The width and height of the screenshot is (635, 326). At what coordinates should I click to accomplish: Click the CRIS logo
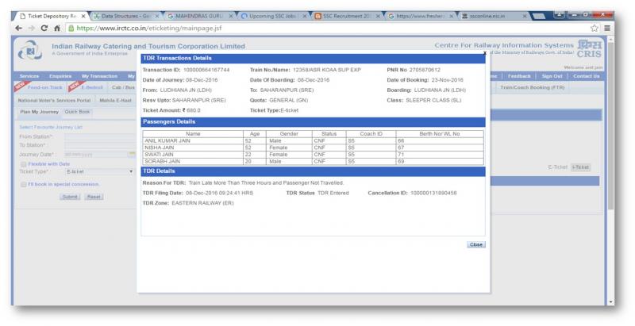pyautogui.click(x=589, y=49)
